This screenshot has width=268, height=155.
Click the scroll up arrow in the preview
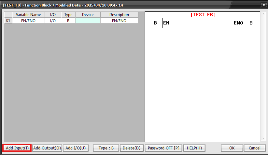[x=263, y=14]
